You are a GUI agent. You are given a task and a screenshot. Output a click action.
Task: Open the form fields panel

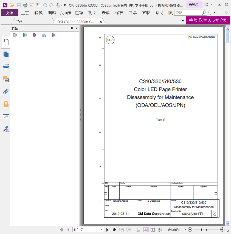(x=6, y=116)
